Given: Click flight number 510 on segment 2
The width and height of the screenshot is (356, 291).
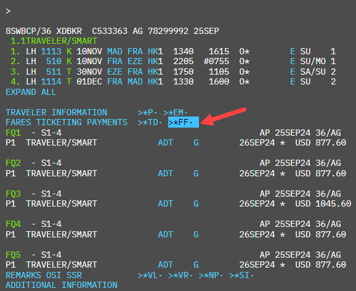Looking at the screenshot, I should pyautogui.click(x=54, y=62).
